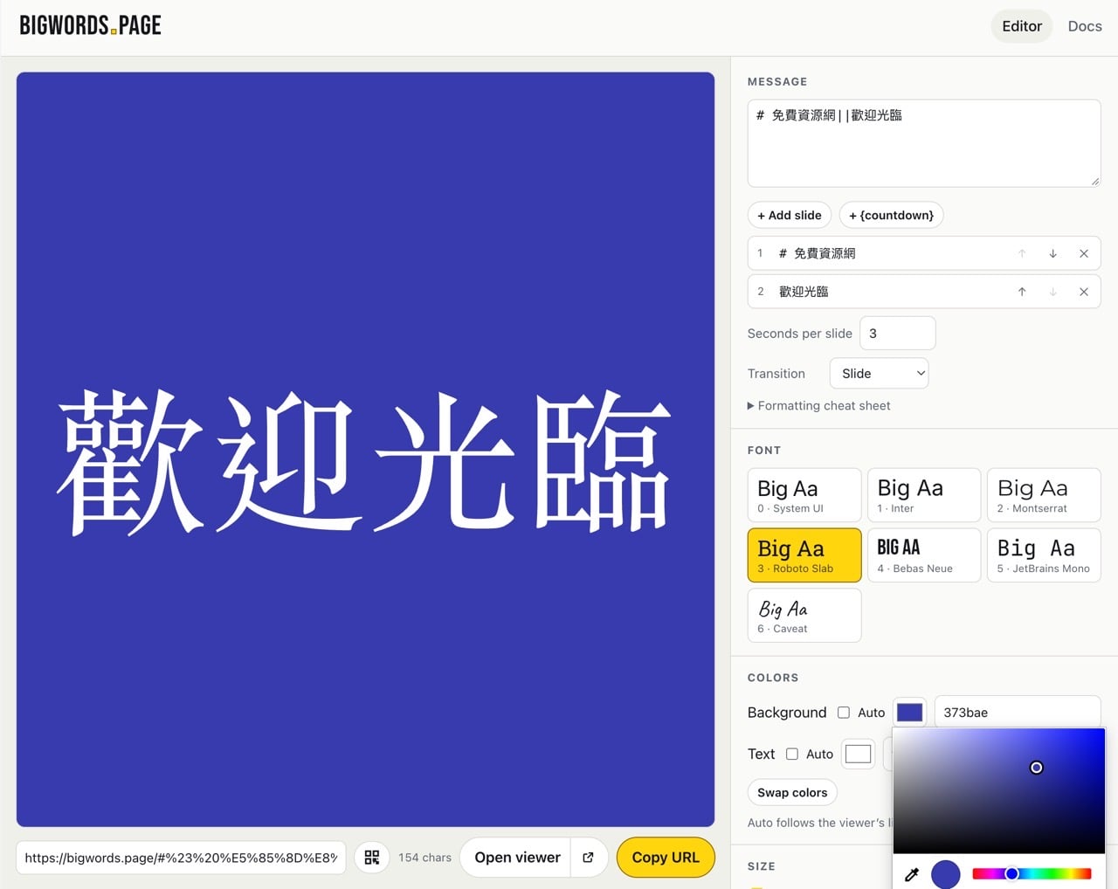1118x889 pixels.
Task: Select the Editor tab
Action: point(1022,26)
